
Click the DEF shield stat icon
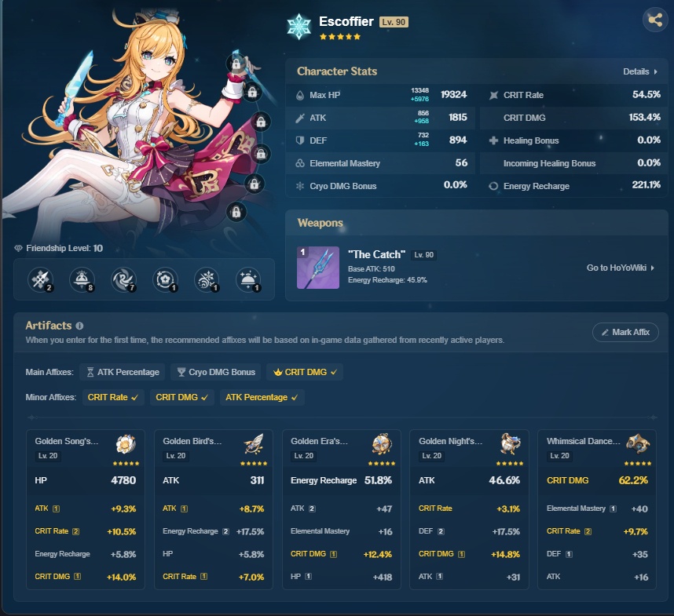[x=300, y=140]
